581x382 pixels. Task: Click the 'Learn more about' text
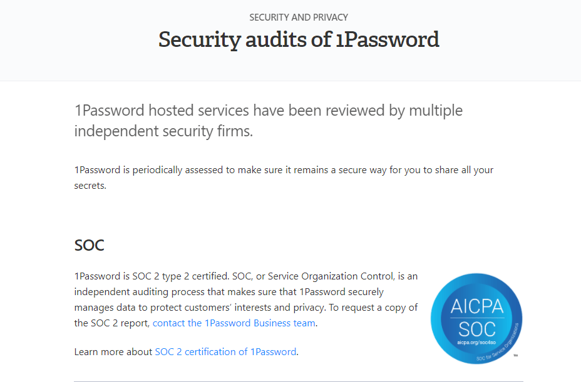[113, 351]
